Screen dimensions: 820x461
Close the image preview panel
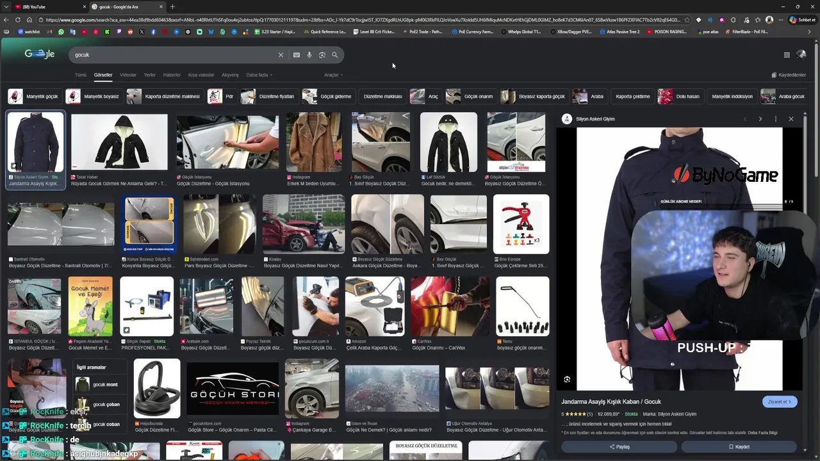(791, 118)
